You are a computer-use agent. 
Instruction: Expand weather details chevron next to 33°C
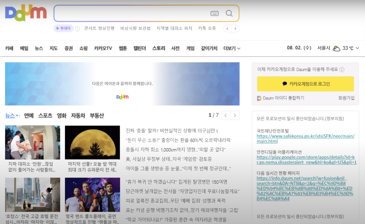[357, 48]
